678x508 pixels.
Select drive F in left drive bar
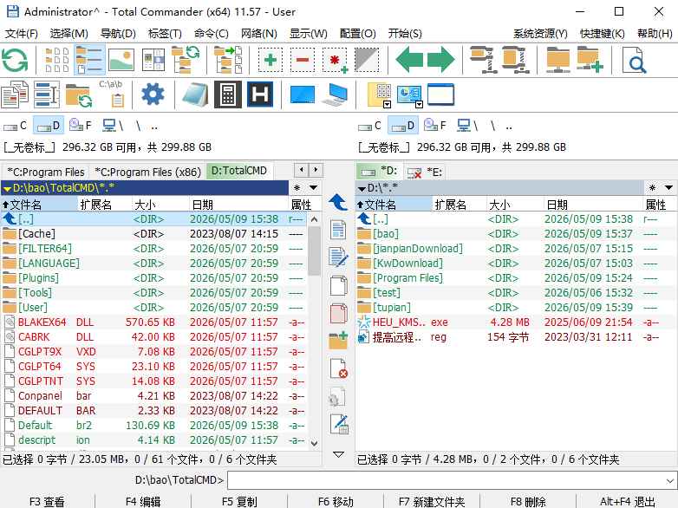pyautogui.click(x=81, y=126)
